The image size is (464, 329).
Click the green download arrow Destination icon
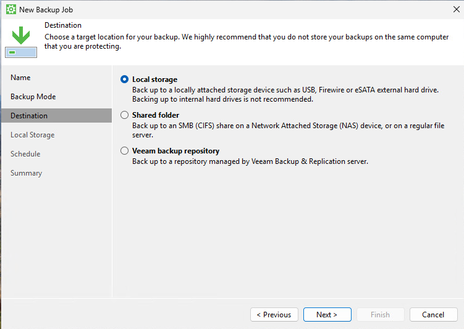21,42
